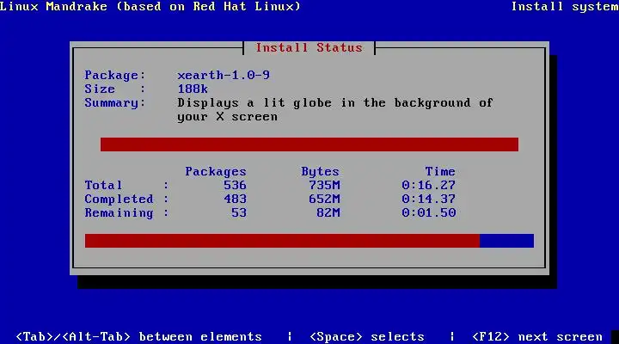Click the summary line "your X screen"

coord(227,117)
